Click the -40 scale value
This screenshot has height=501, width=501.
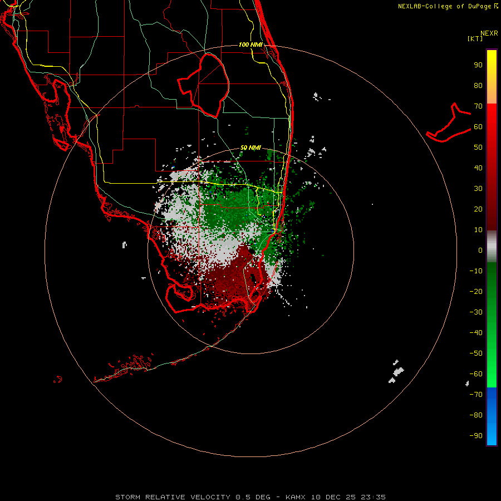[x=476, y=333]
